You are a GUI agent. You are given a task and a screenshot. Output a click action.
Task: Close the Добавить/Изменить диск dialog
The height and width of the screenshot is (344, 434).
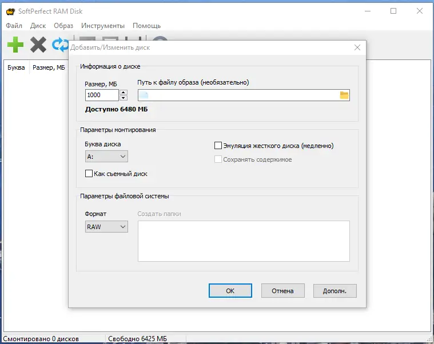pyautogui.click(x=357, y=47)
